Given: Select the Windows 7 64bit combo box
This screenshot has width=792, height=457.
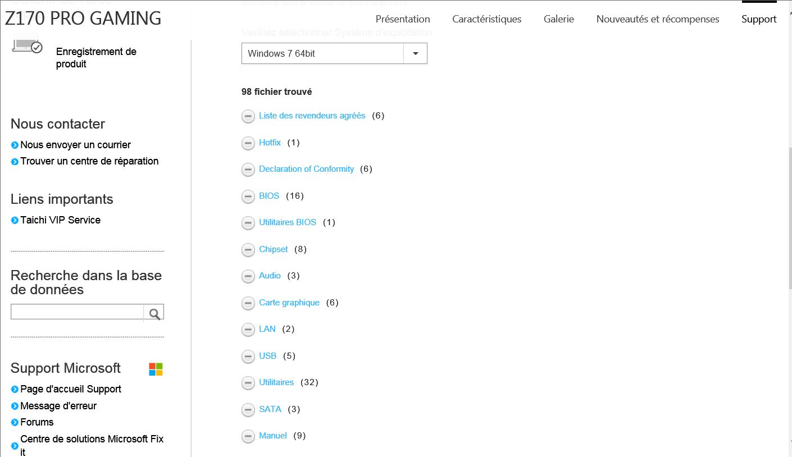Looking at the screenshot, I should coord(334,53).
